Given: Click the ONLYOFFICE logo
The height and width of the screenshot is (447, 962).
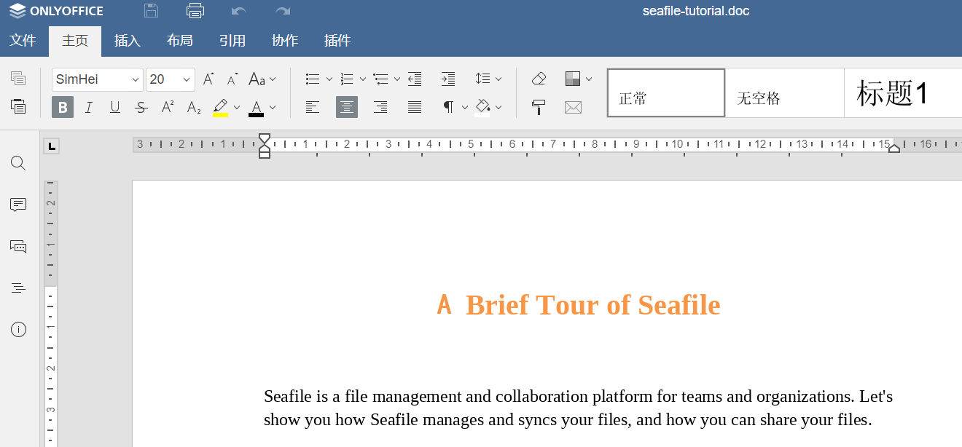Looking at the screenshot, I should point(56,11).
